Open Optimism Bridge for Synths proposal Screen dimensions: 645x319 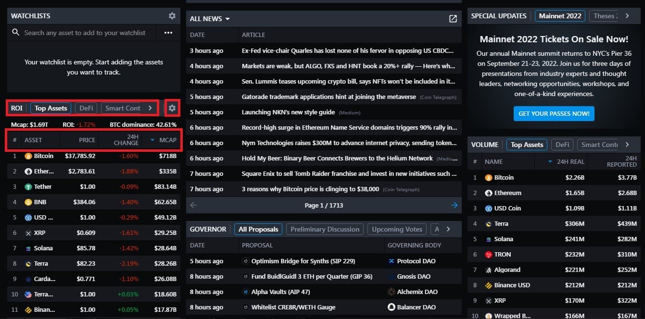click(303, 261)
